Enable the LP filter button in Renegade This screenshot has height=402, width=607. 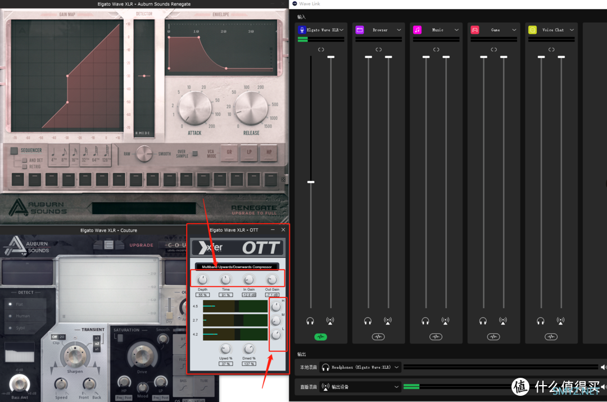pyautogui.click(x=250, y=152)
